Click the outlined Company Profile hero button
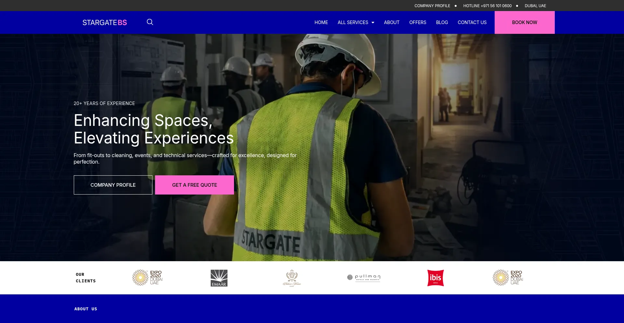Viewport: 624px width, 323px height. (113, 185)
